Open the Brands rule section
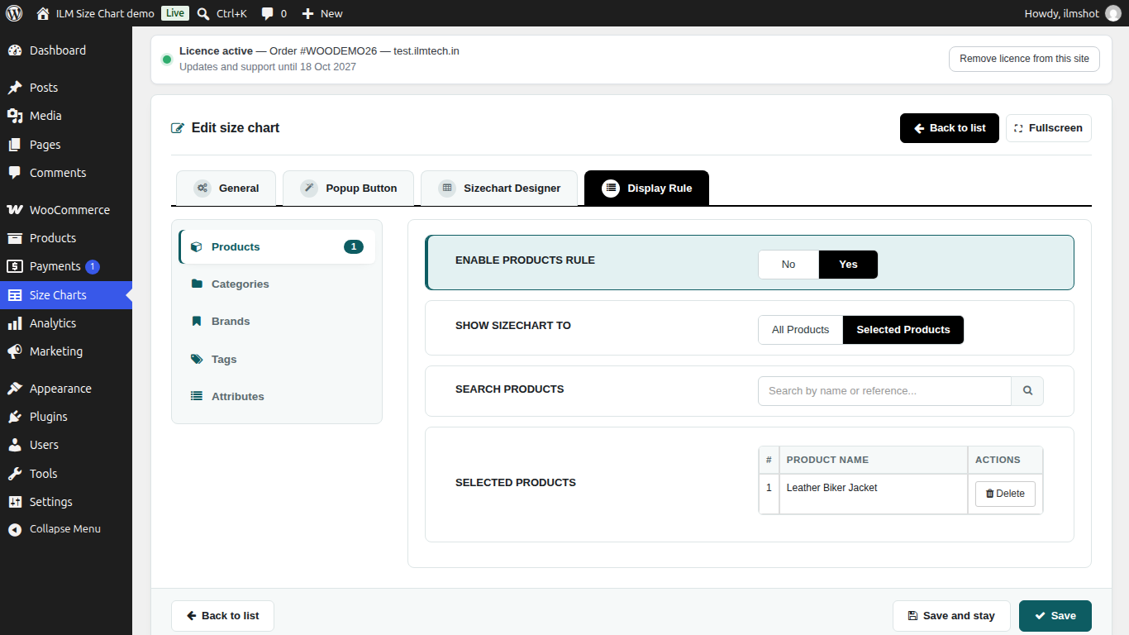 click(x=277, y=322)
